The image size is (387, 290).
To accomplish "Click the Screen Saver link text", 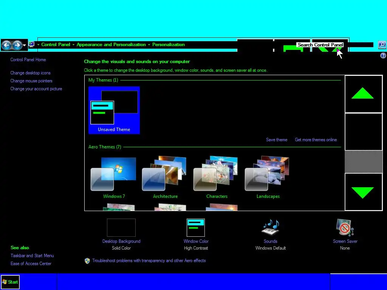I will coord(345,241).
